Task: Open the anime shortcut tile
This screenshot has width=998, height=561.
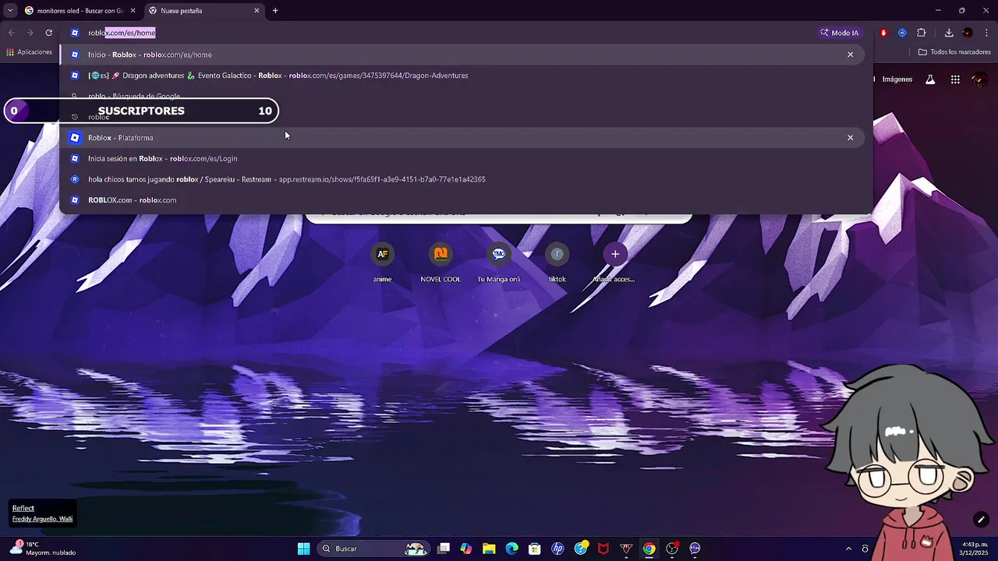Action: (x=382, y=263)
